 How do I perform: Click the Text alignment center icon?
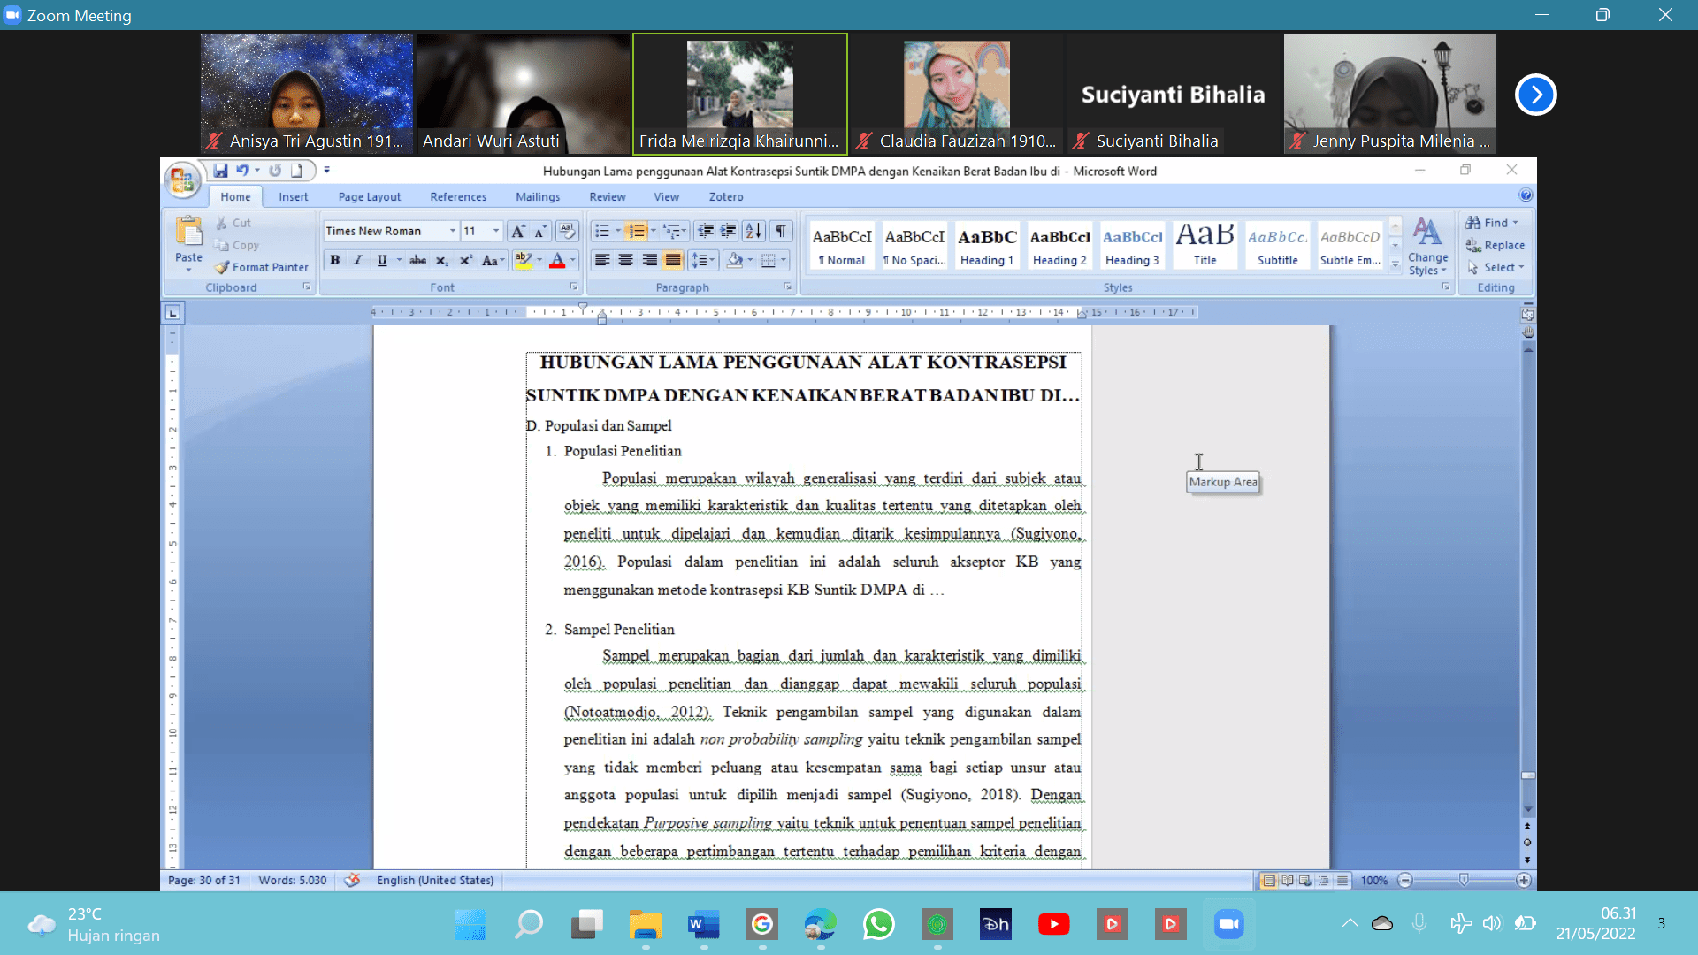click(625, 259)
